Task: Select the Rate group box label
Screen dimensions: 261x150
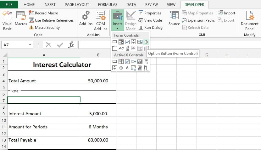Action: (x=15, y=91)
